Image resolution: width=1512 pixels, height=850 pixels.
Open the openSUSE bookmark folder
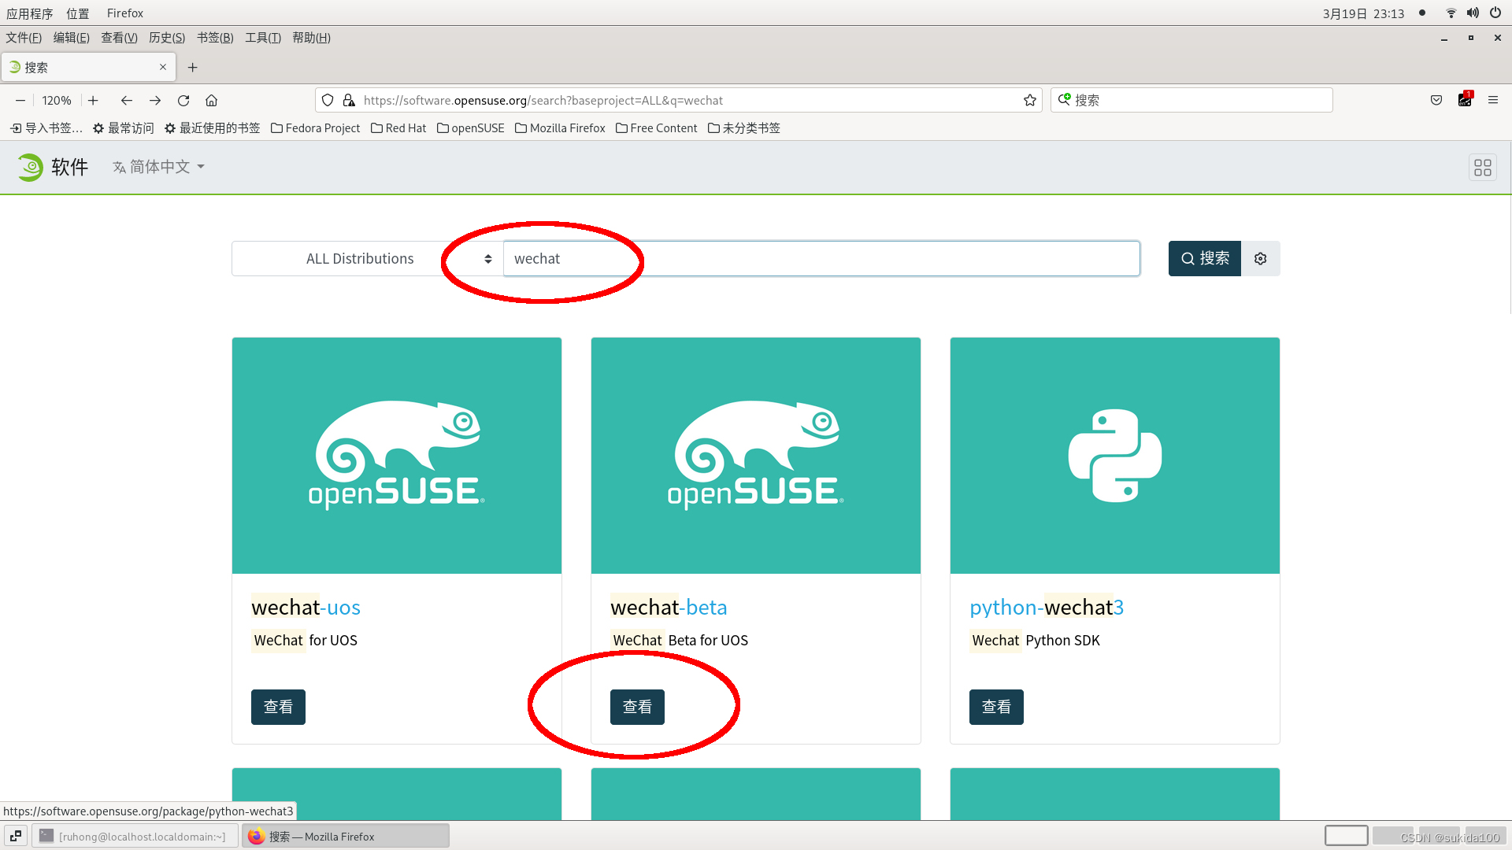470,128
